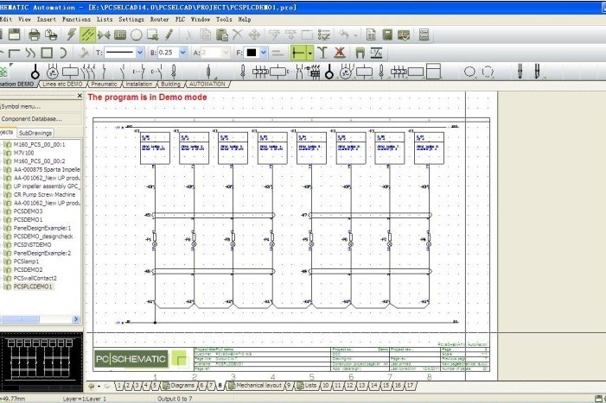Open the F: color dropdown arrow
This screenshot has width=606, height=403.
[264, 53]
